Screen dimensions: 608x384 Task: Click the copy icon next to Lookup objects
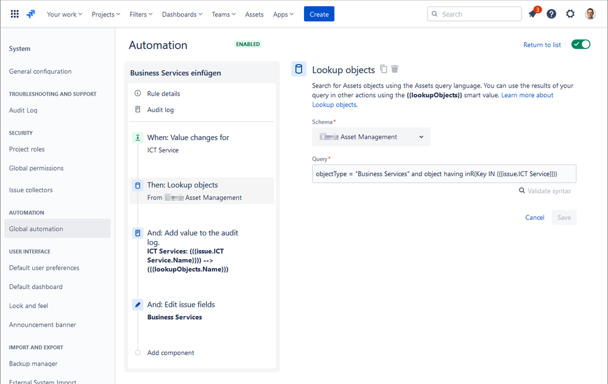tap(383, 69)
